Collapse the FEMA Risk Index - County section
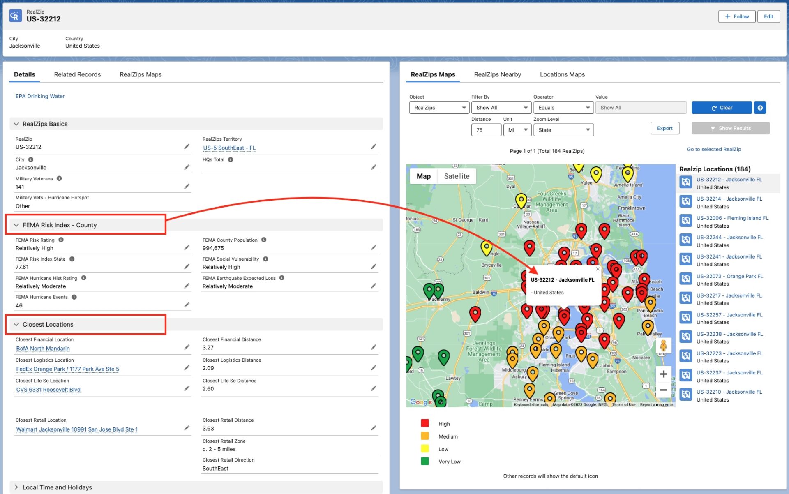The height and width of the screenshot is (494, 789). pyautogui.click(x=16, y=225)
